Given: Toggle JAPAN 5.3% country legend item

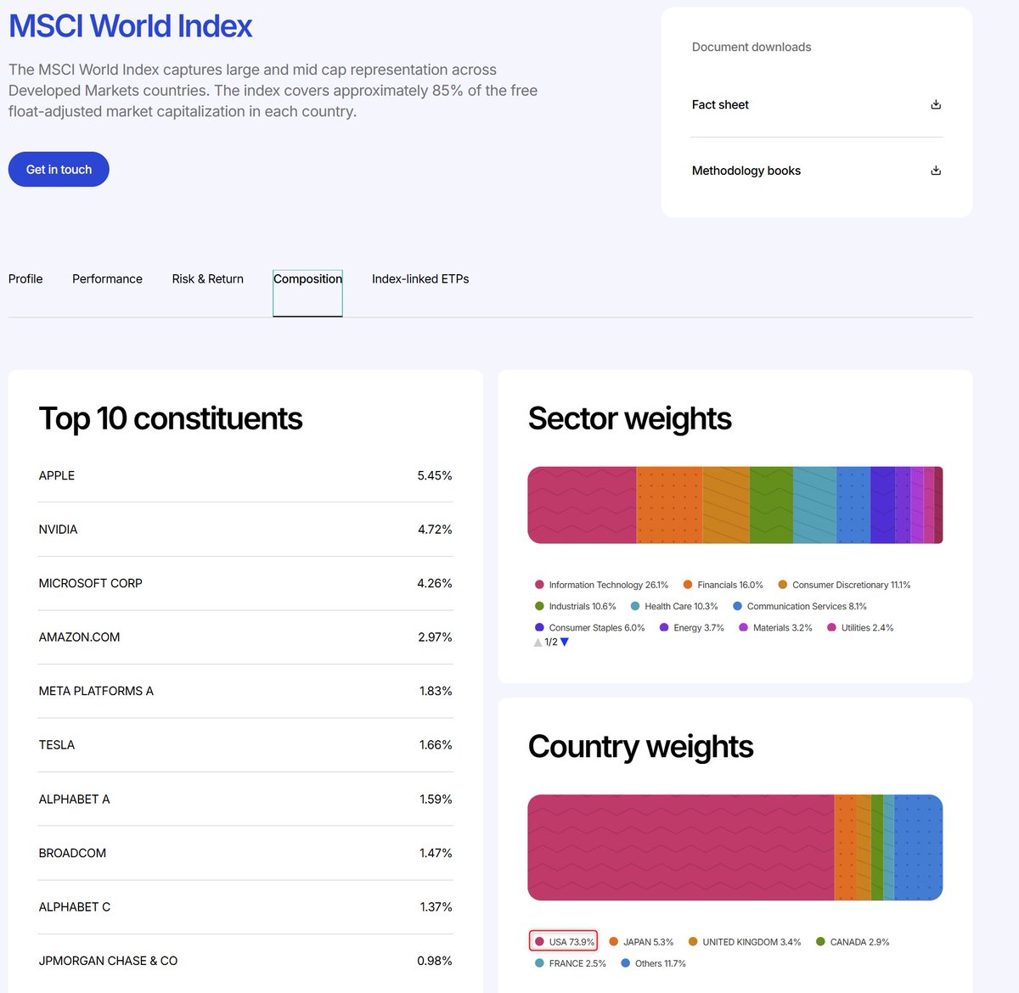Looking at the screenshot, I should click(641, 942).
